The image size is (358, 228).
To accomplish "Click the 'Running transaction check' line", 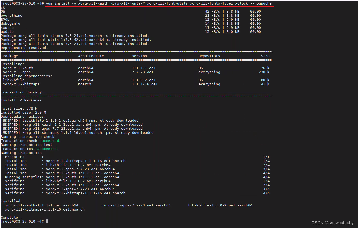I will 28,137.
